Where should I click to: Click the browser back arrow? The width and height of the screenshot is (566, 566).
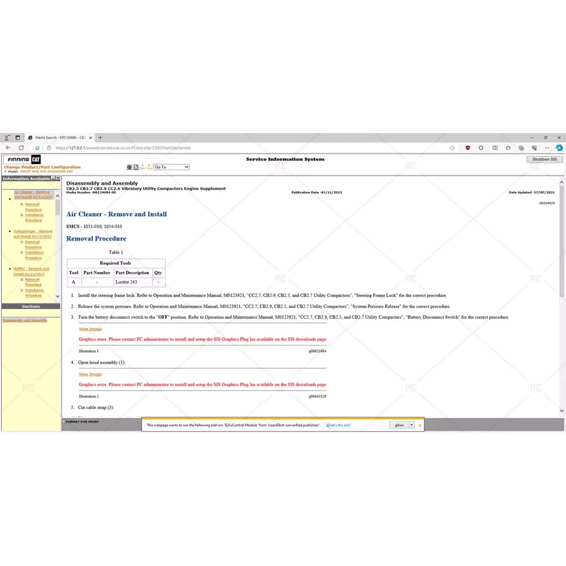tap(8, 148)
